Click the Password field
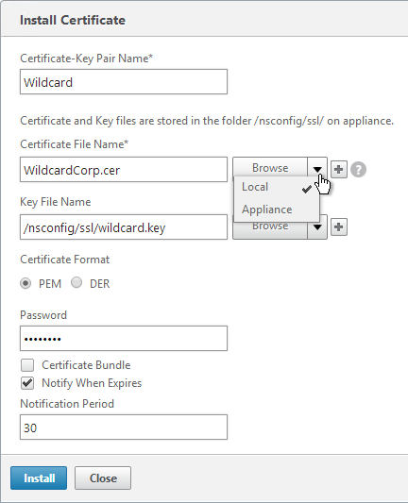Screen dimensions: 408x503 coord(124,339)
